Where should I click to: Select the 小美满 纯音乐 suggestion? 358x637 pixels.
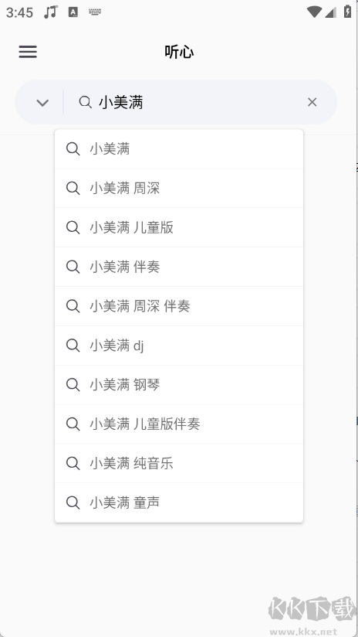point(179,463)
